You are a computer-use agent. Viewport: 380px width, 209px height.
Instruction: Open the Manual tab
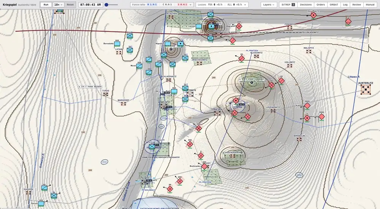[370, 5]
